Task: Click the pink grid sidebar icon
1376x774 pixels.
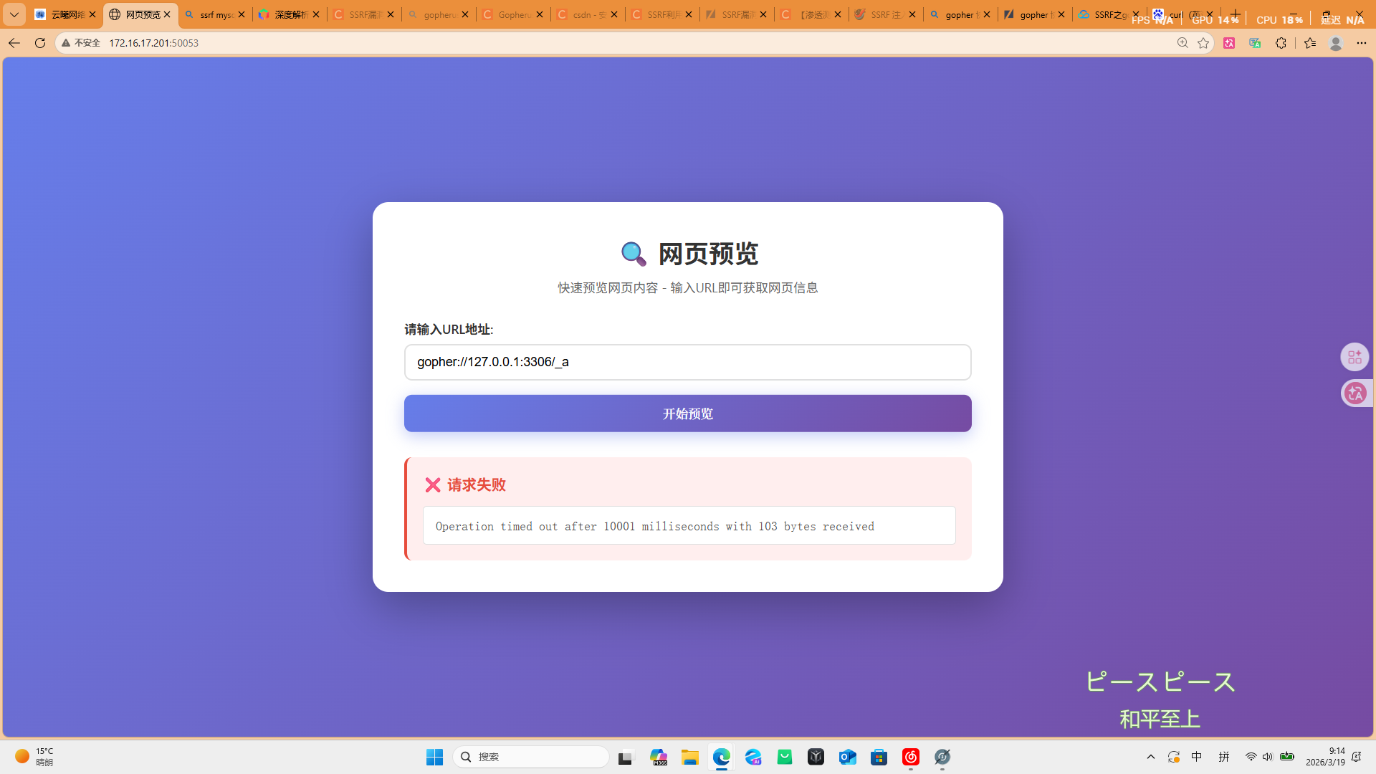Action: [1354, 357]
